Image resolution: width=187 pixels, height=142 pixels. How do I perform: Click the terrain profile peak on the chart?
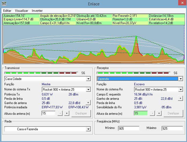point(136,36)
